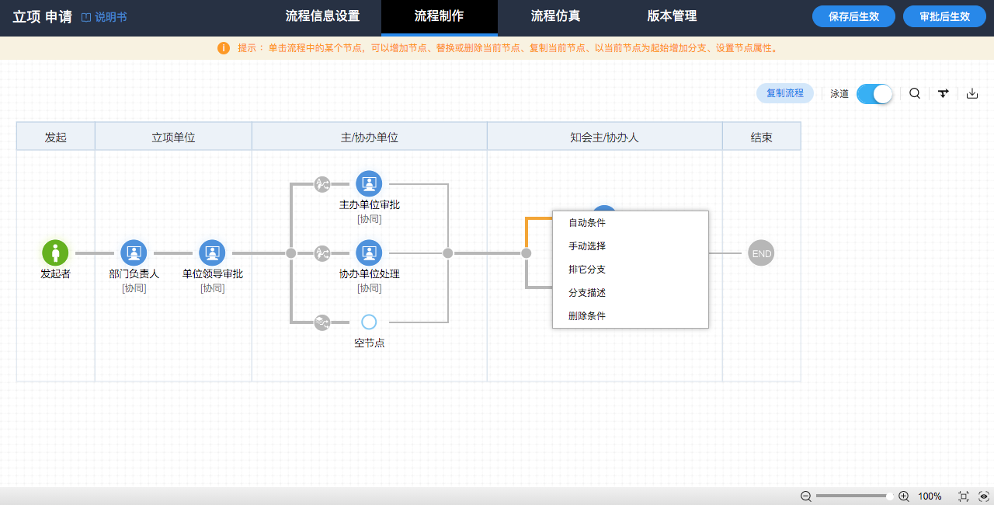Click the branch merge point after 协办单位处理
Screen dimensions: 994x505
coord(447,253)
